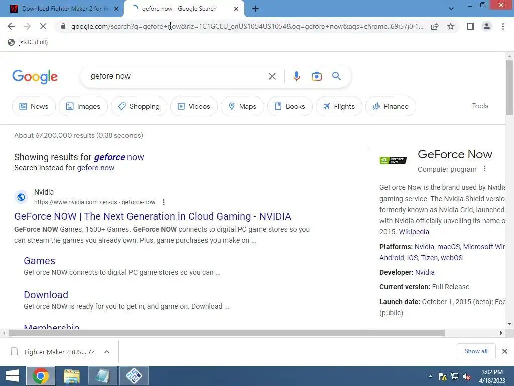
Task: Open the macOS platform link
Action: point(448,247)
